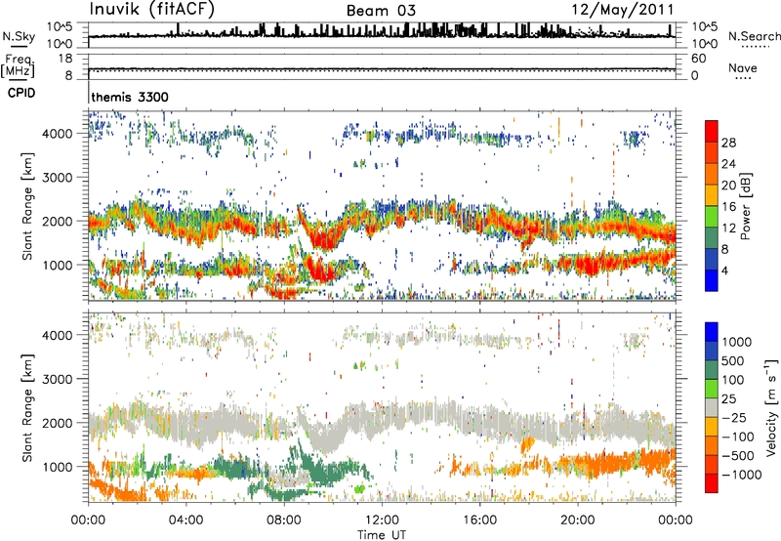Click the '-1000' velocity colorbar tick label
The height and width of the screenshot is (541, 781).
coord(741,475)
